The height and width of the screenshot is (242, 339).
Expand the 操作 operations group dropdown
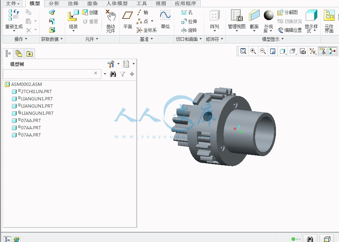[21, 39]
